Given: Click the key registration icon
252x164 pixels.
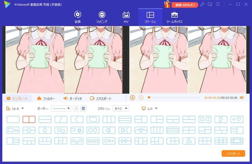Looking at the screenshot, I should 202,4.
